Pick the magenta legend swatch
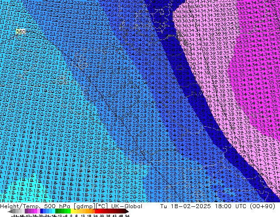 (35, 211)
